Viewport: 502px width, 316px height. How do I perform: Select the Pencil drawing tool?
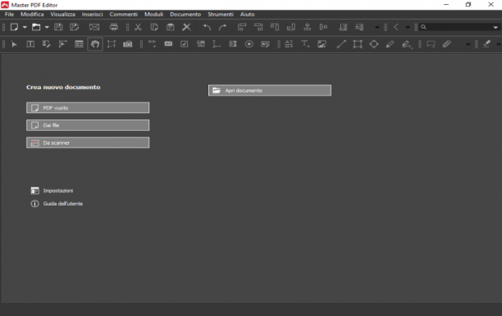390,44
